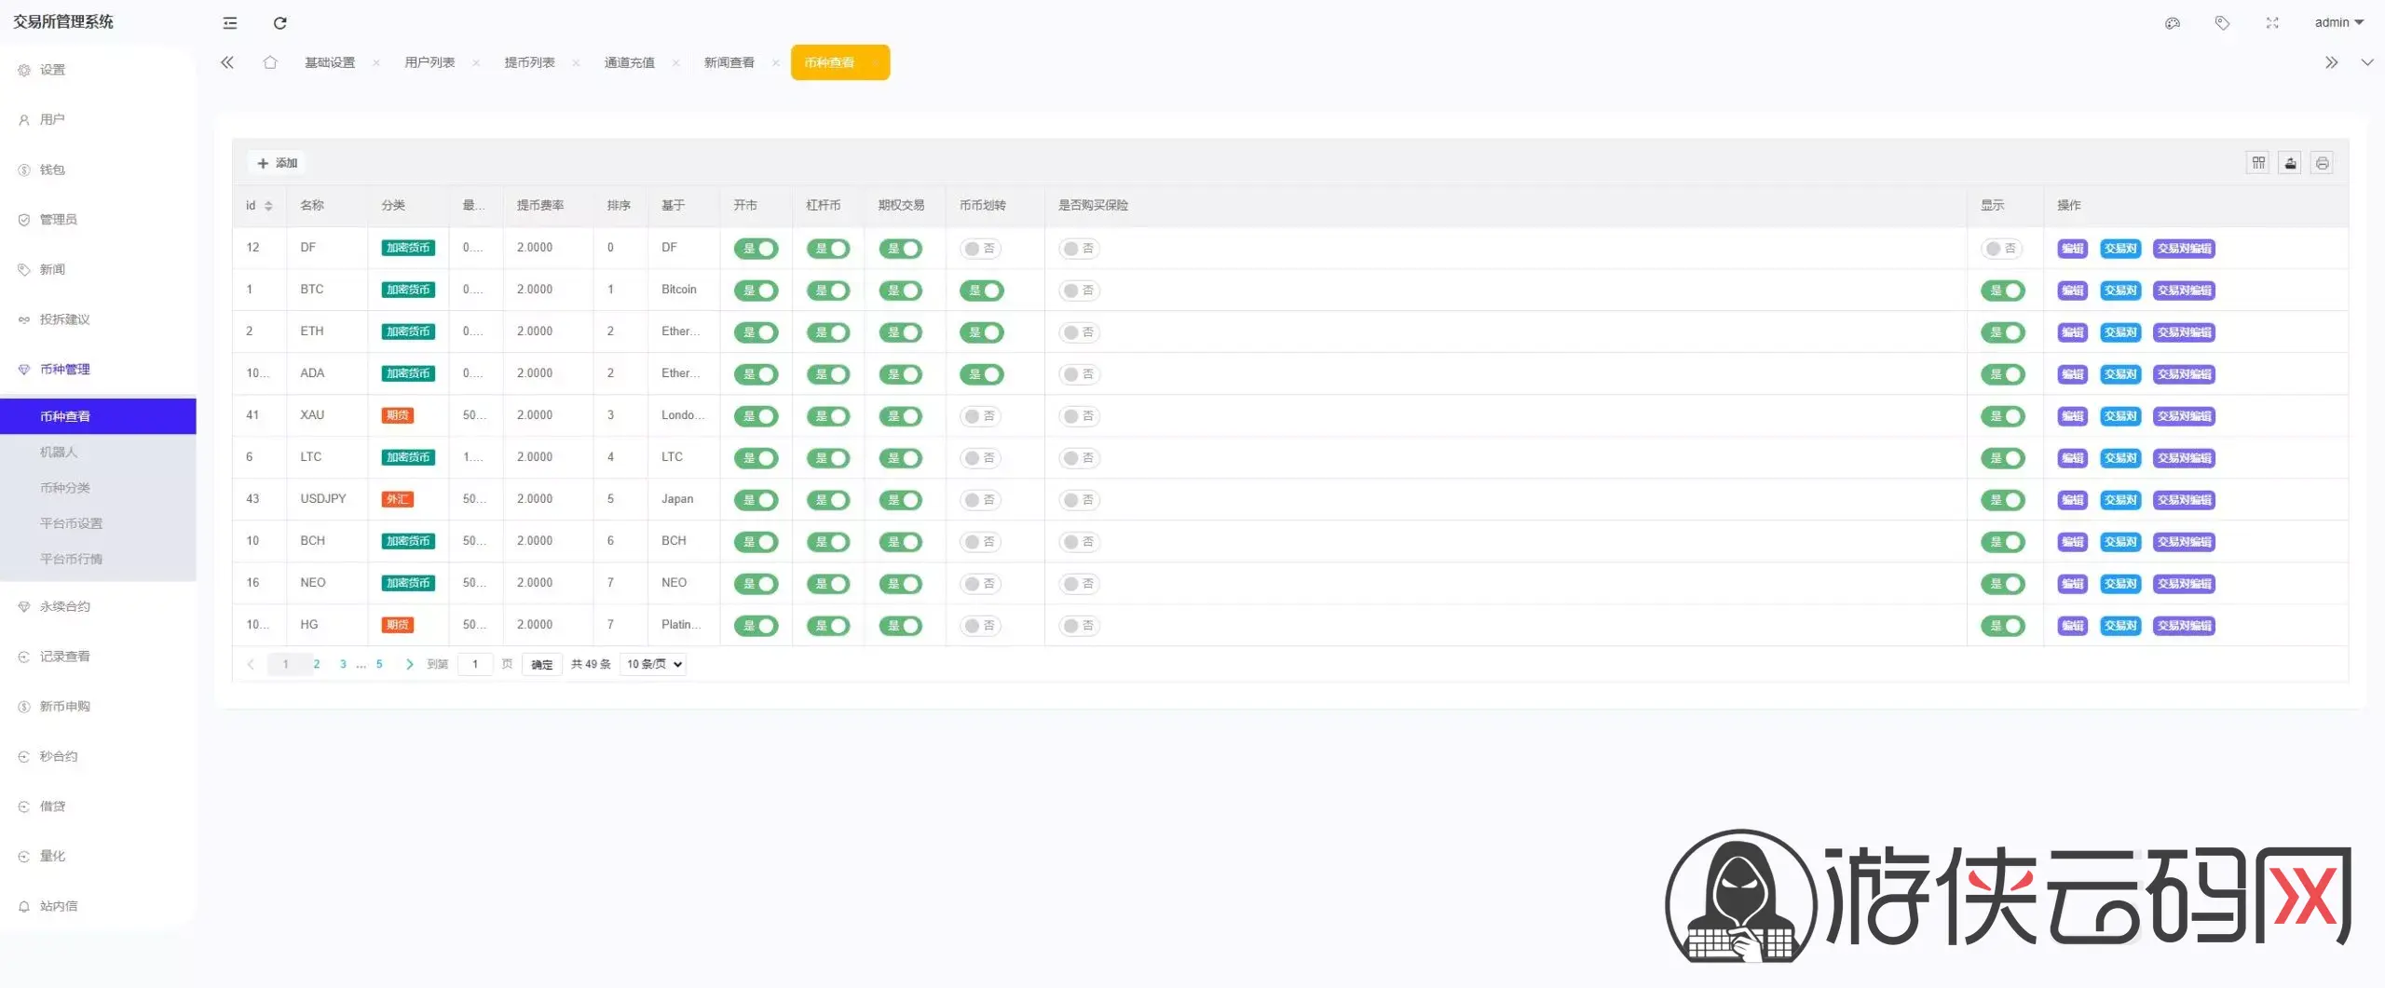The width and height of the screenshot is (2385, 988).
Task: Collapse the sidebar with the menu icon
Action: (x=230, y=23)
